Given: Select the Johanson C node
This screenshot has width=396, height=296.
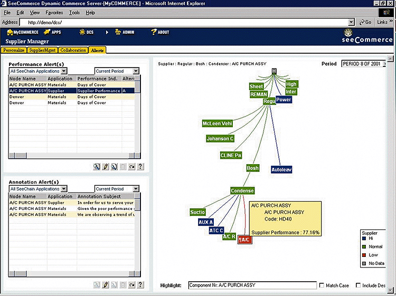Looking at the screenshot, I should coord(220,139).
